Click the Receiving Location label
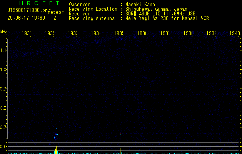Screen dimensions: 242x154 point(93,9)
